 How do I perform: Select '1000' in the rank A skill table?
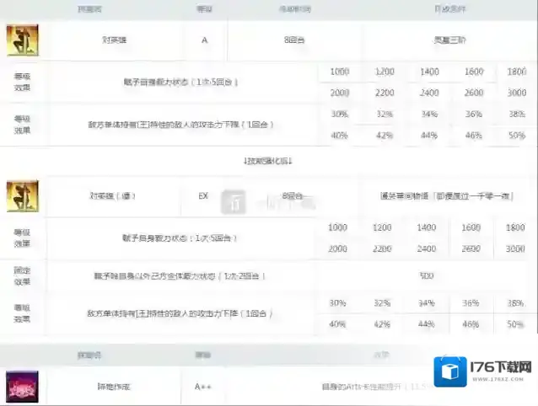(x=339, y=72)
